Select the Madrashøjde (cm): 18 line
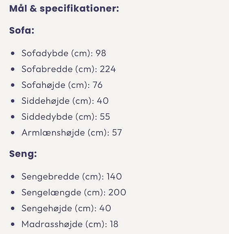The image size is (229, 234). 70,224
